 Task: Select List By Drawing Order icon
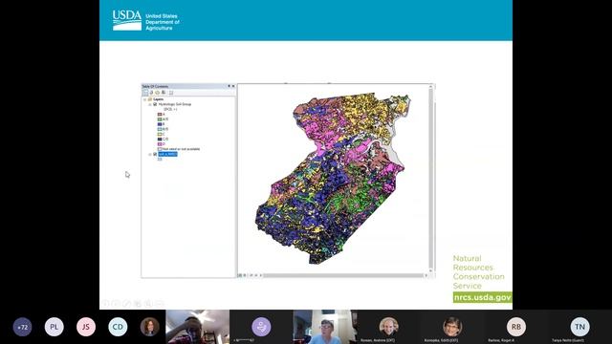pos(145,93)
